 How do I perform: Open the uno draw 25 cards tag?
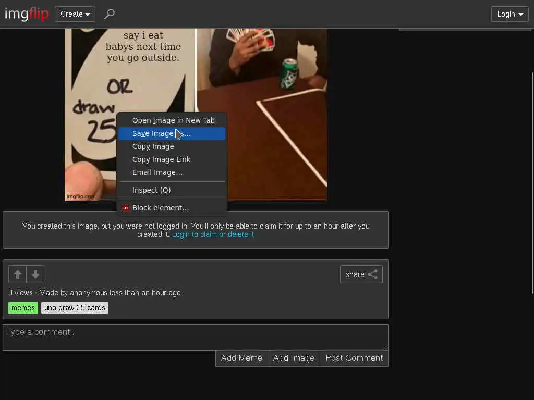(75, 308)
